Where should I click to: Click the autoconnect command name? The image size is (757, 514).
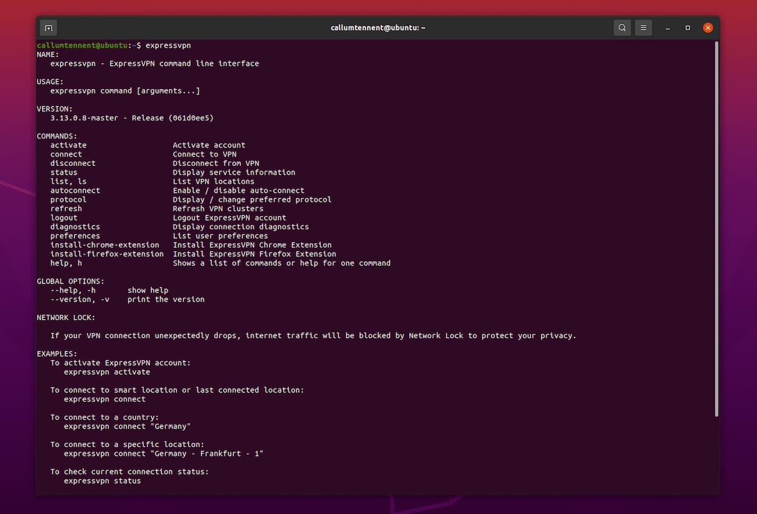(75, 190)
